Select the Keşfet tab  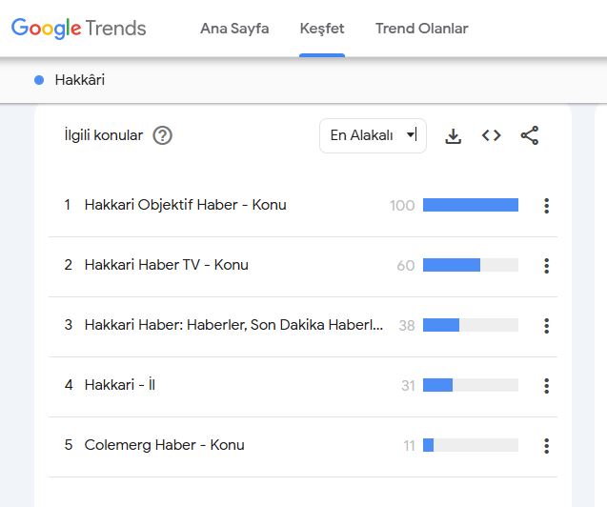(x=322, y=29)
